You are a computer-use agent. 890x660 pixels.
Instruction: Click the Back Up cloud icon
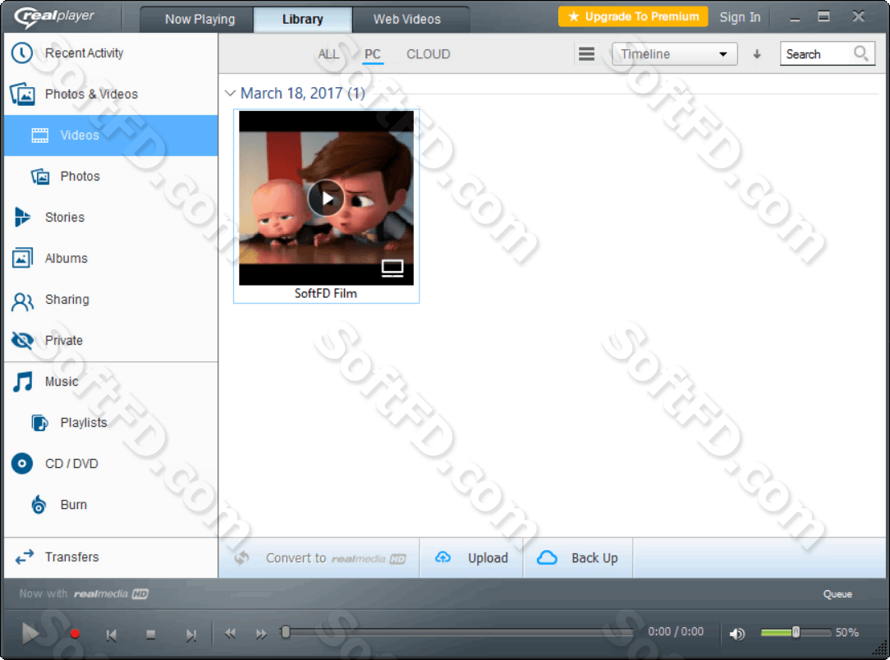point(547,558)
